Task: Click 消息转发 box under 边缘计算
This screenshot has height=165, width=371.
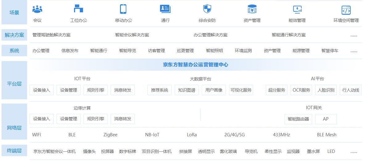Action: [x=123, y=119]
